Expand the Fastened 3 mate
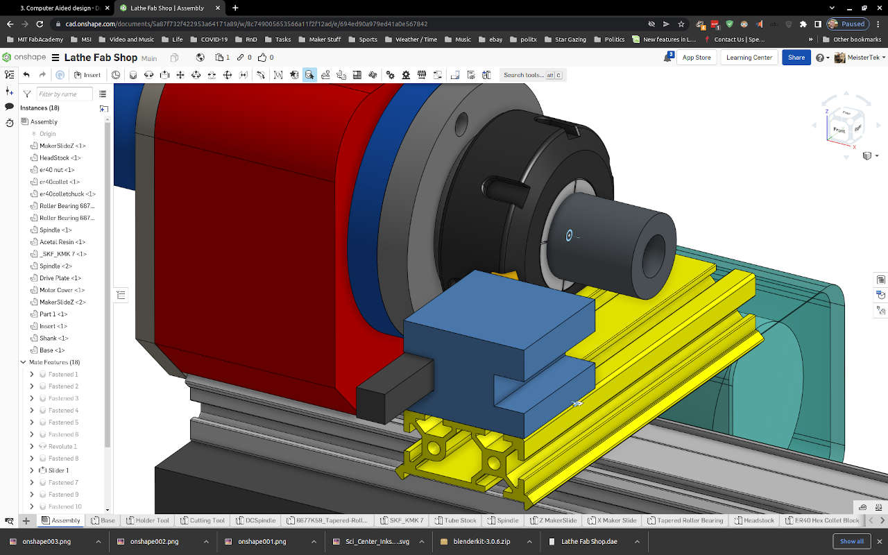Image resolution: width=888 pixels, height=555 pixels. pos(31,398)
